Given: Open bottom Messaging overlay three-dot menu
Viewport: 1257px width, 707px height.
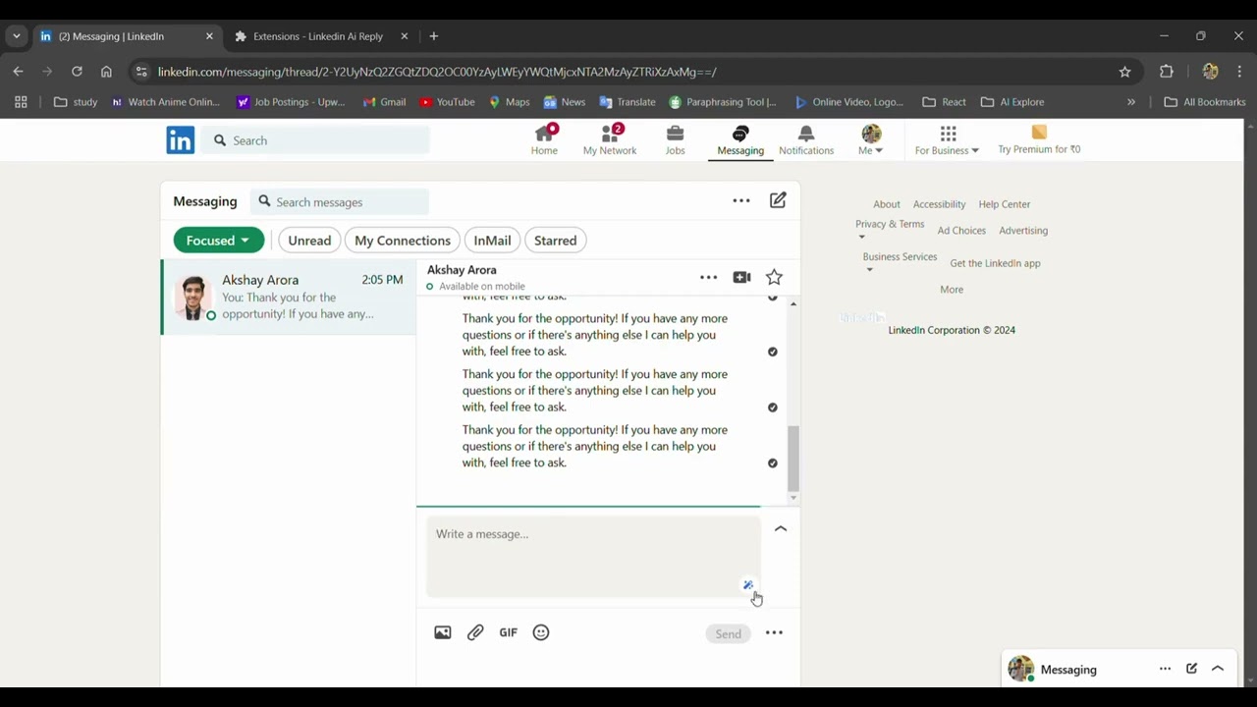Looking at the screenshot, I should coord(1165,669).
